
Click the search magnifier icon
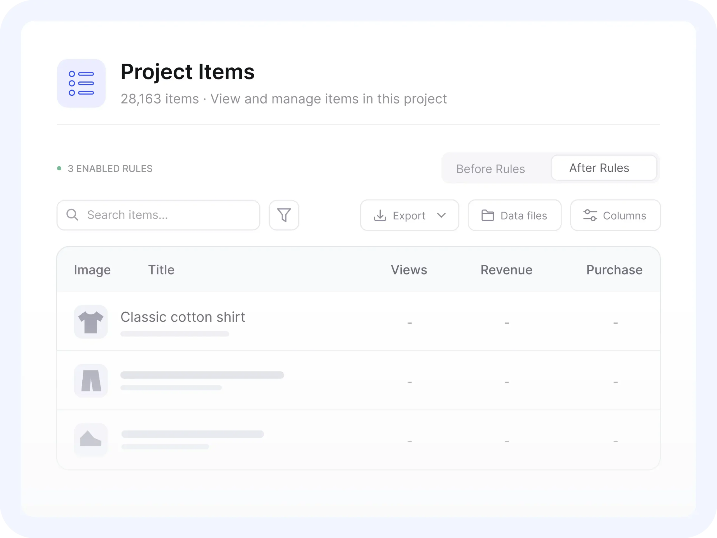72,215
